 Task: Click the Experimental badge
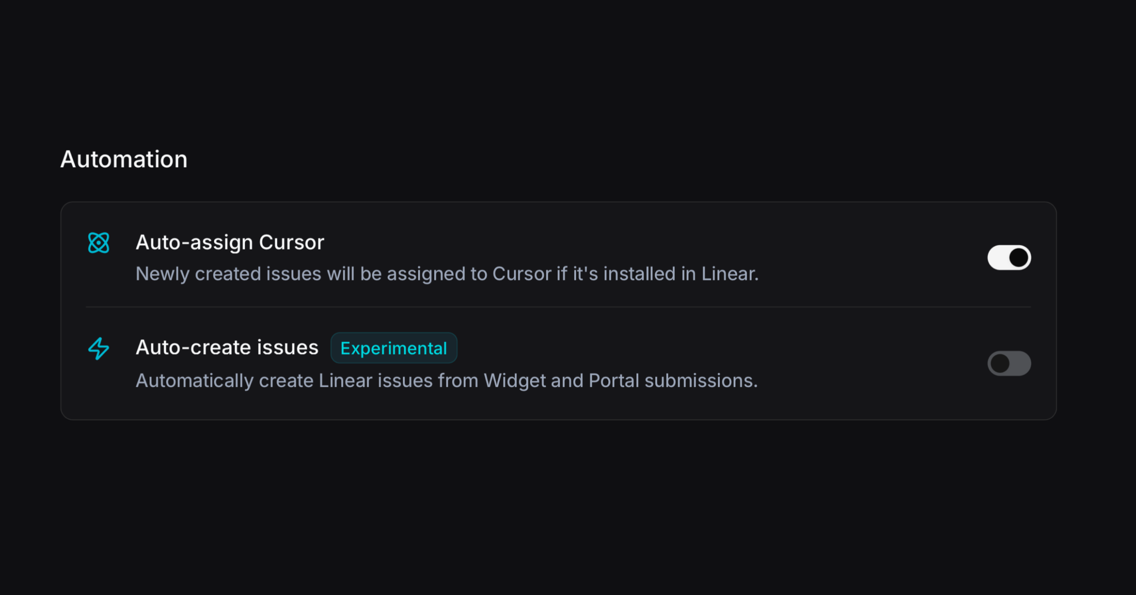pyautogui.click(x=393, y=348)
